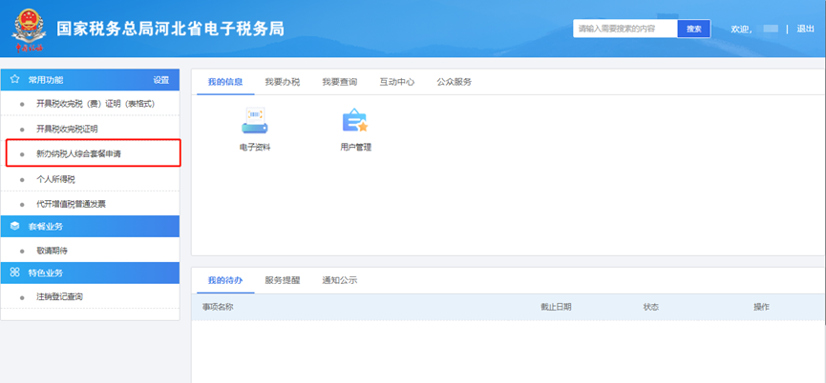
Task: Open 个人所得税 menu entry
Action: [x=55, y=180]
